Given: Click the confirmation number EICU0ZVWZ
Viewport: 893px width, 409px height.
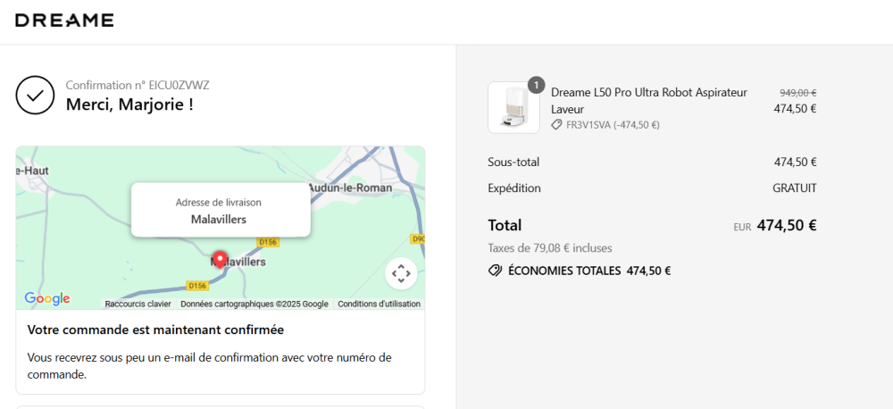Looking at the screenshot, I should (179, 85).
